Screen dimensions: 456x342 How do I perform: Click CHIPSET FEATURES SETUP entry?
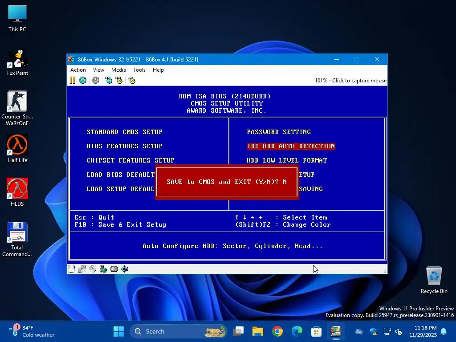pyautogui.click(x=130, y=160)
